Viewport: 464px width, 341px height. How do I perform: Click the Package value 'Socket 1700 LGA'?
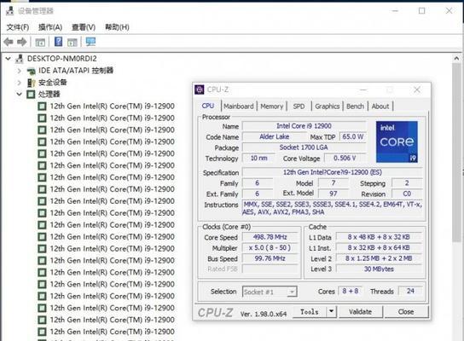tap(304, 147)
